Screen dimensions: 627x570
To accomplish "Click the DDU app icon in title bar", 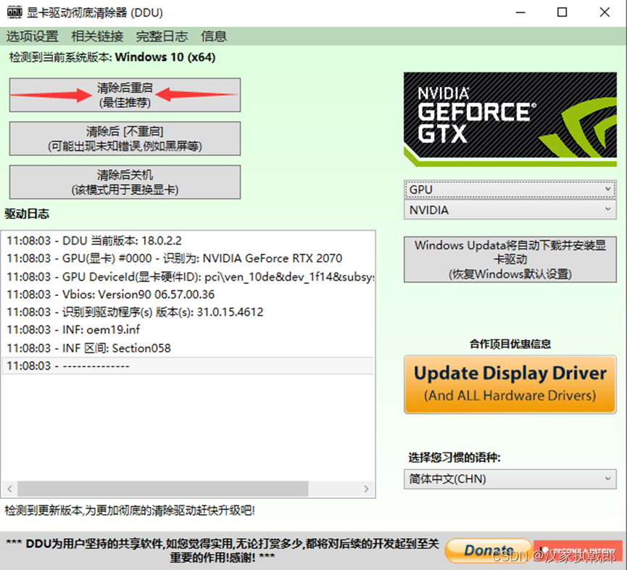I will pos(14,12).
